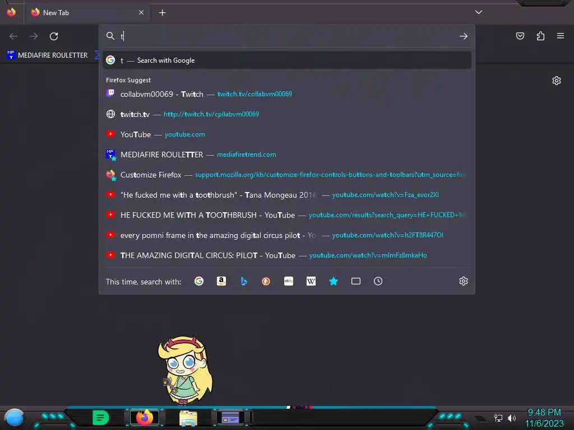Open the Firefox hamburger menu
Viewport: 574px width, 430px height.
[x=561, y=36]
